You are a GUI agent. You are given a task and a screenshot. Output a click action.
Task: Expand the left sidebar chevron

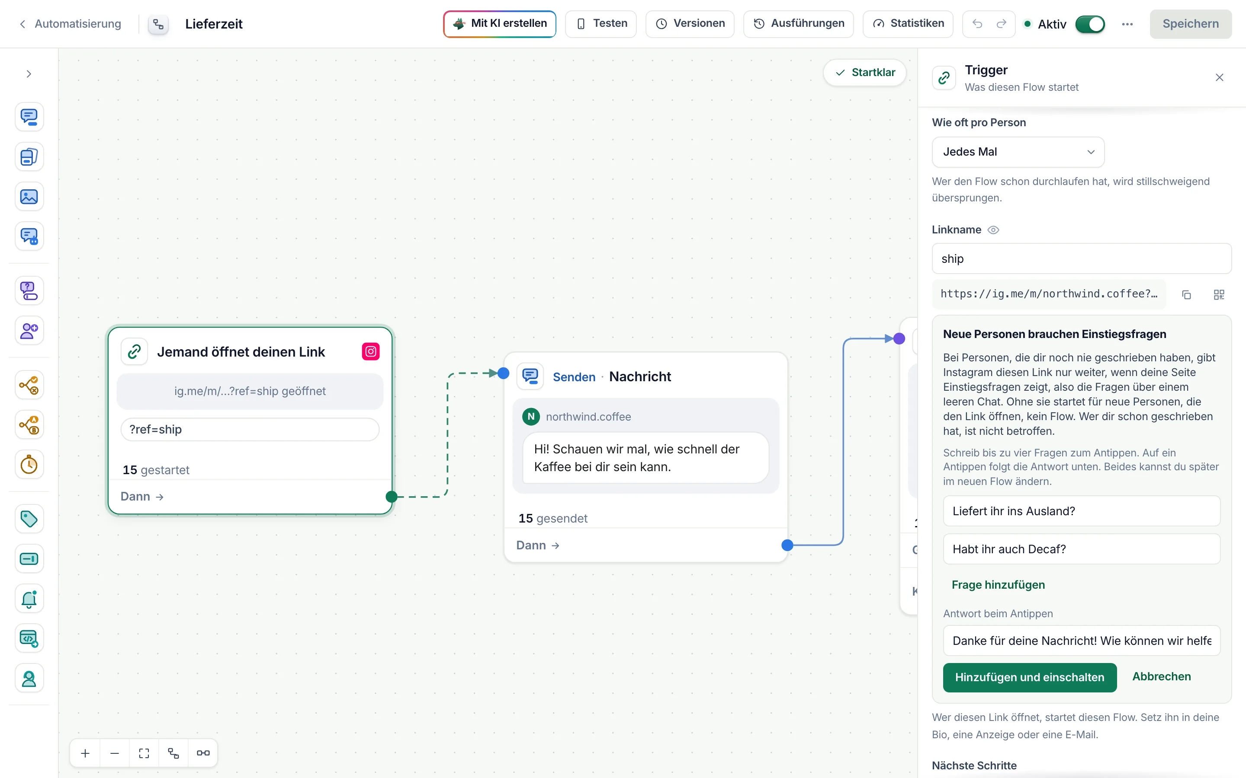(29, 74)
